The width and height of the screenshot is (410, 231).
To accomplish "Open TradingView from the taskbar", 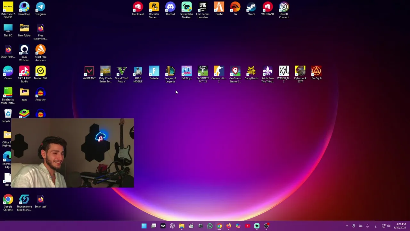I will click(x=163, y=226).
